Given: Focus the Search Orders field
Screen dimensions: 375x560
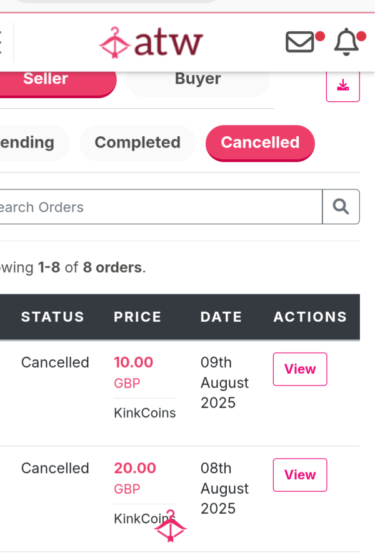Looking at the screenshot, I should pyautogui.click(x=161, y=207).
